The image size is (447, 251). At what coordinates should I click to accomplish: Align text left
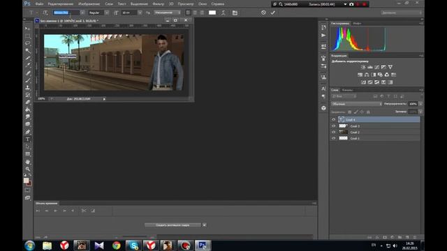click(x=188, y=13)
